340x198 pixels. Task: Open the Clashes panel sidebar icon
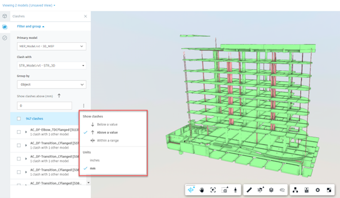coord(5,27)
